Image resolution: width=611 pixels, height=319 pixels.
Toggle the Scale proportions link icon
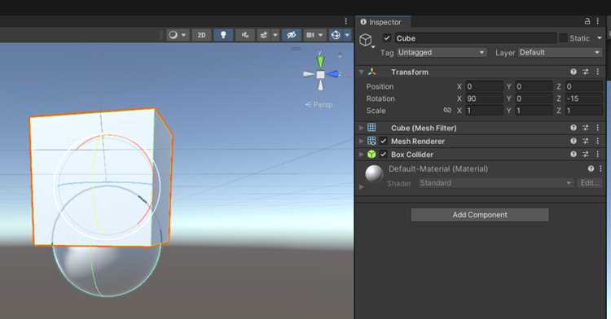(x=447, y=111)
